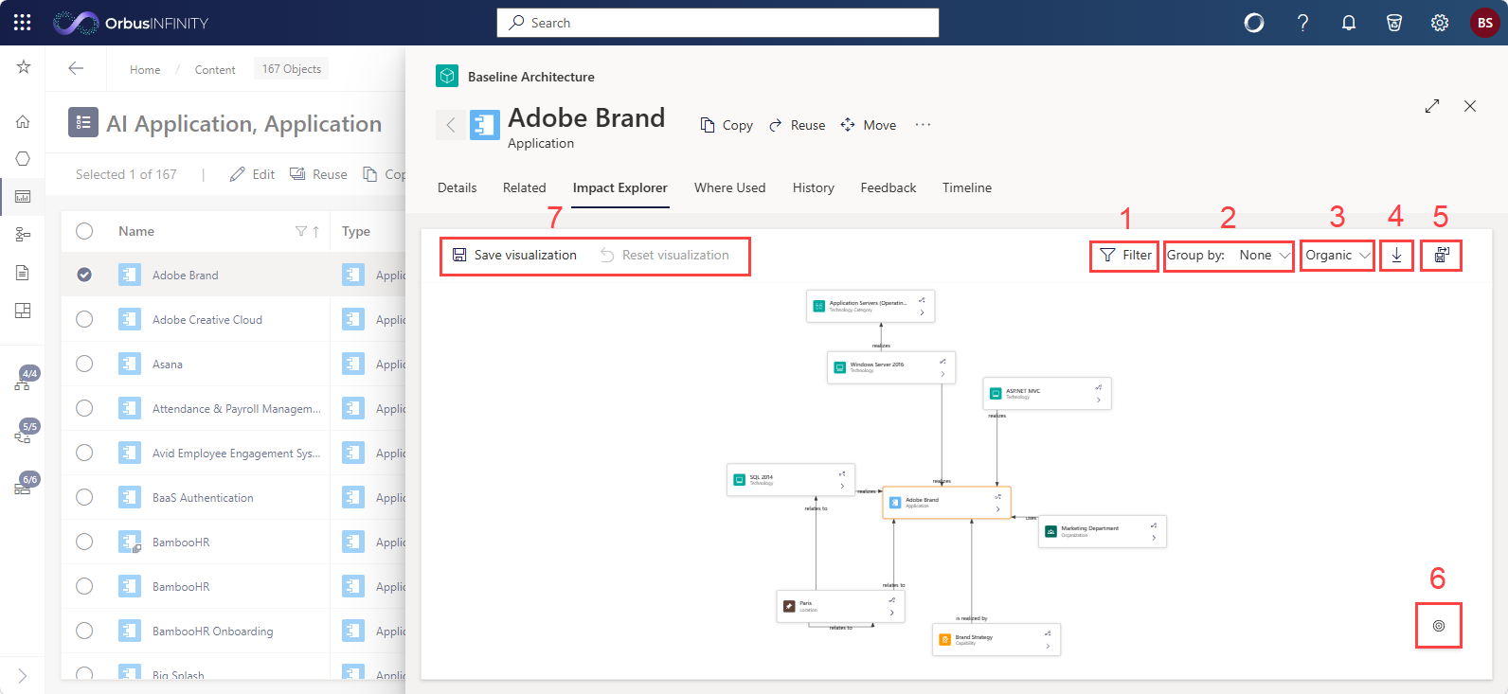The height and width of the screenshot is (694, 1508).
Task: Open the notifications bell
Action: (x=1349, y=23)
